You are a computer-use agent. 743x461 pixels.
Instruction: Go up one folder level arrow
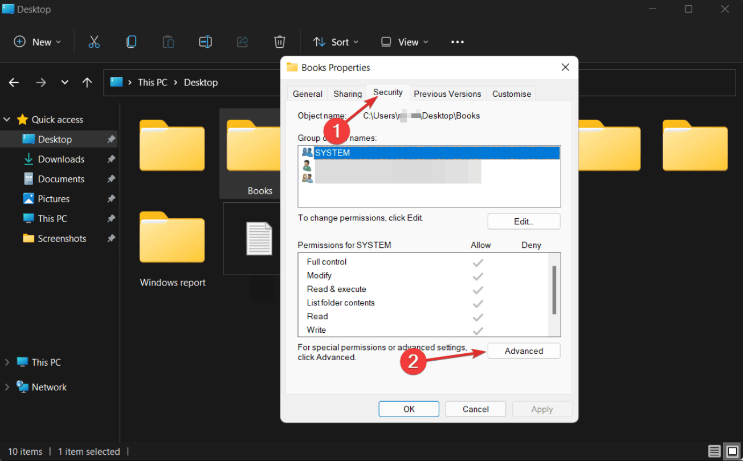pos(87,83)
